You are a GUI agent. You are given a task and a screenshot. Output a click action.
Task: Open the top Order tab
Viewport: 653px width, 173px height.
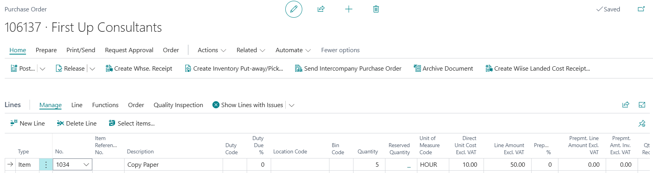[171, 50]
